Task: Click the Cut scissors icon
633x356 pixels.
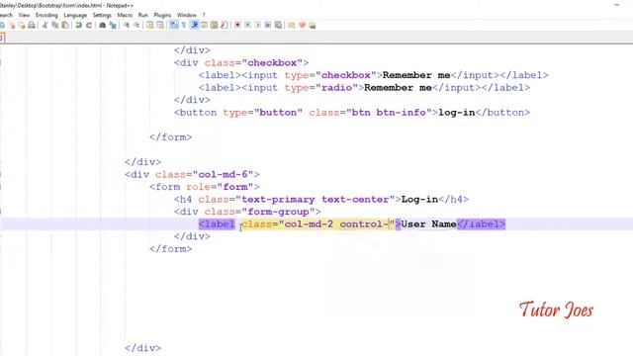Action: point(45,25)
